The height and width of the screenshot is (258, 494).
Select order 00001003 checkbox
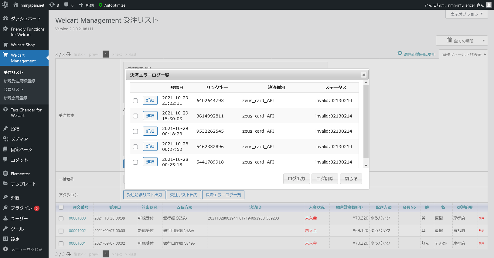[61, 219]
